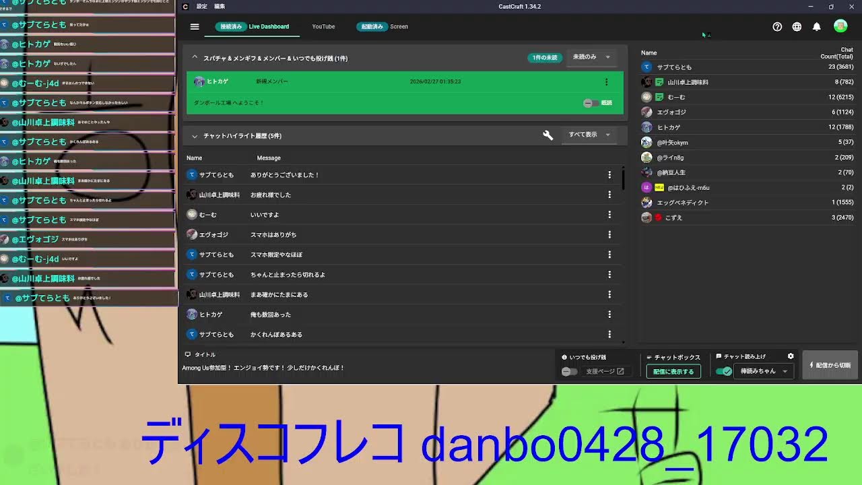862x485 pixels.
Task: Click the 起動済み status badge
Action: coord(372,27)
